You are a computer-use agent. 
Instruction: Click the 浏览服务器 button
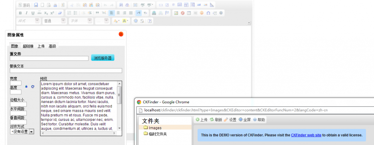coord(103,58)
